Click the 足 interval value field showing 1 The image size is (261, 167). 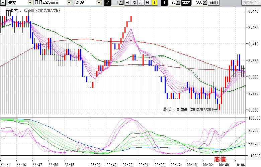click(x=115, y=2)
